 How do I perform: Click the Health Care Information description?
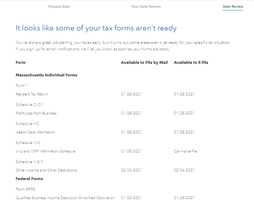coord(35,132)
